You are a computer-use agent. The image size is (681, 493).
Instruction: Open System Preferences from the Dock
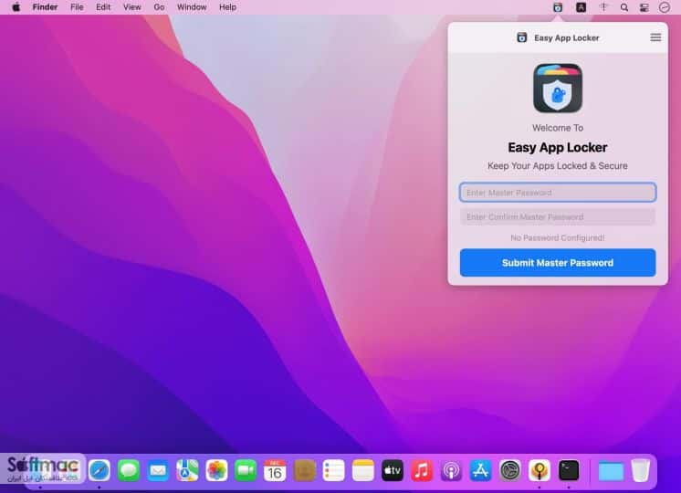(x=510, y=470)
